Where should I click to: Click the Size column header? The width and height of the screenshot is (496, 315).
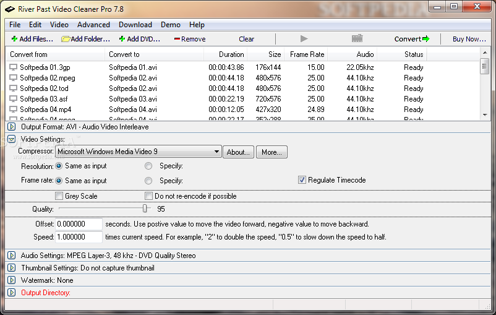266,54
